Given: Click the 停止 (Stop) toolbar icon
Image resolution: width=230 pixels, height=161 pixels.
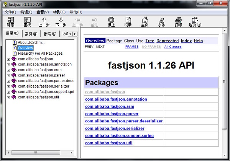Looking at the screenshot, I should pyautogui.click(x=111, y=21).
